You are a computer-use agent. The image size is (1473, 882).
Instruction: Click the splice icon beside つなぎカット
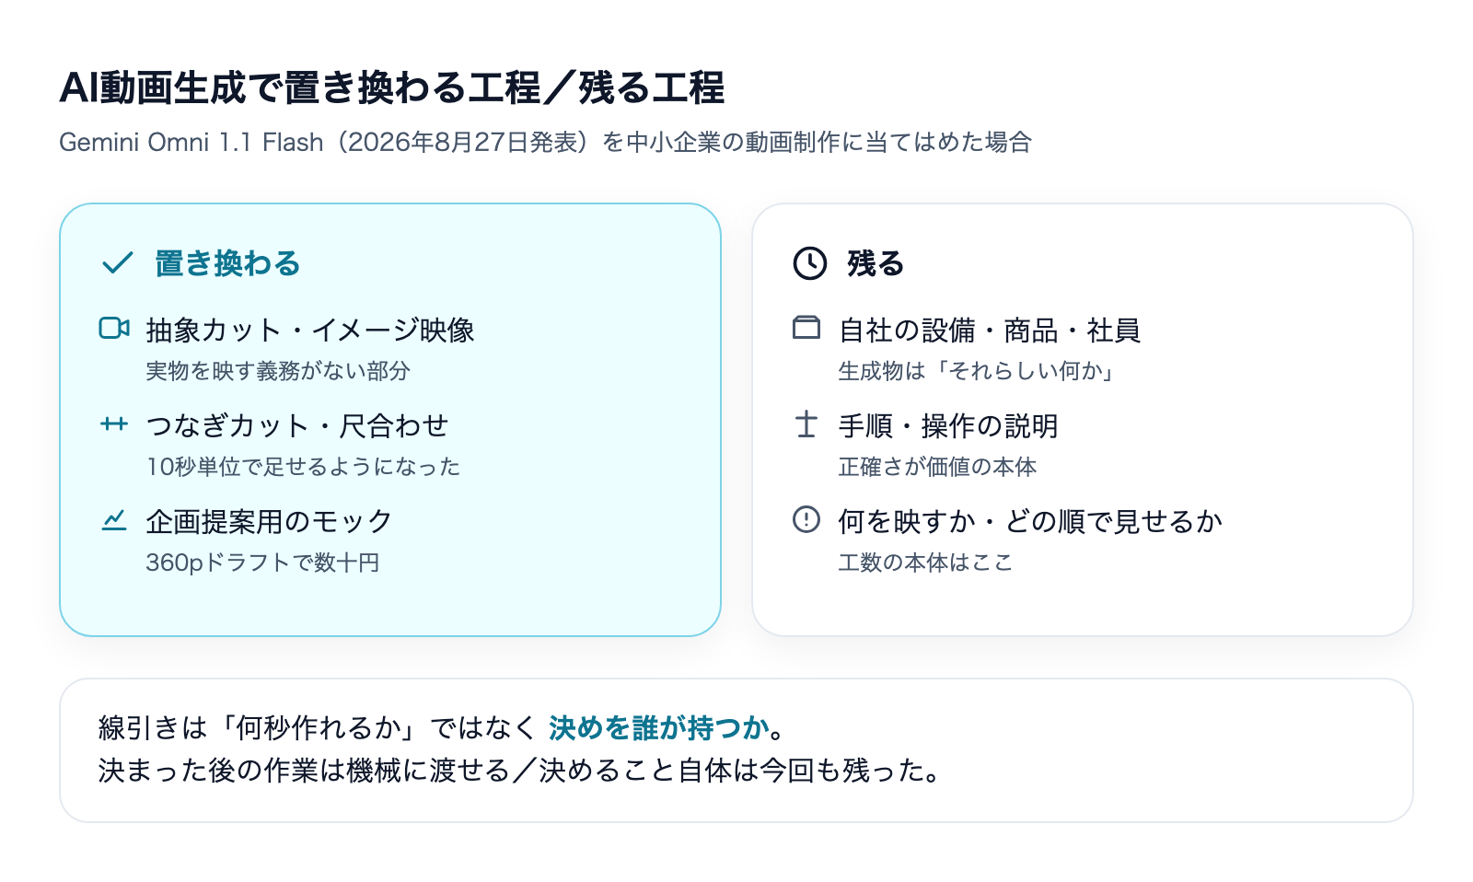click(114, 424)
